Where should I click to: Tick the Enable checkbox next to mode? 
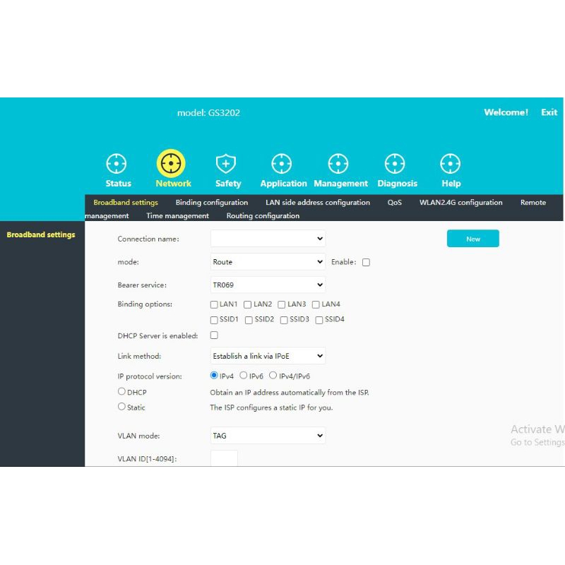point(366,262)
